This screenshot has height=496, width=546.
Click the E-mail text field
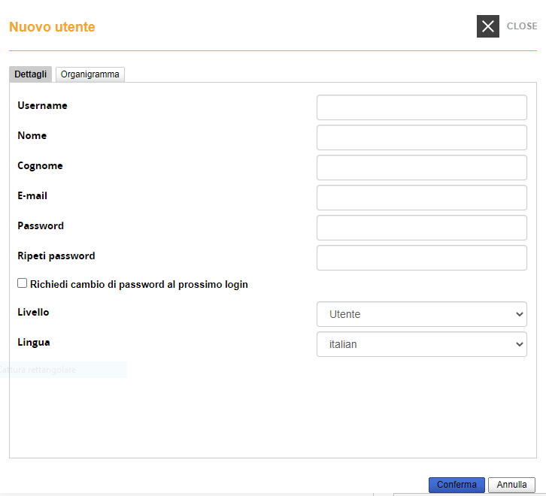(x=421, y=198)
